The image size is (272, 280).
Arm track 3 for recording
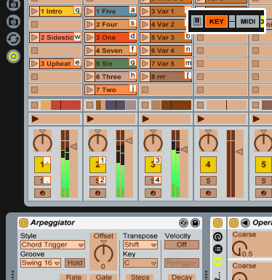tap(153, 193)
